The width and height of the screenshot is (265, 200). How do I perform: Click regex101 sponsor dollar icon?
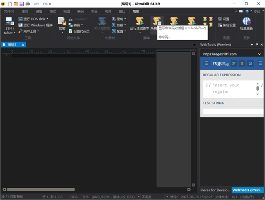[x=242, y=63]
